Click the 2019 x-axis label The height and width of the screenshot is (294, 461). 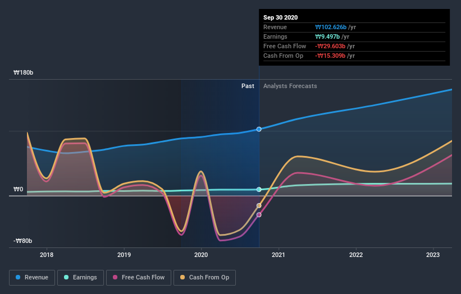point(124,255)
